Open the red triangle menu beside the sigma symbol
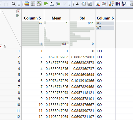Screen dimensions: 133x120 (1, 46)
